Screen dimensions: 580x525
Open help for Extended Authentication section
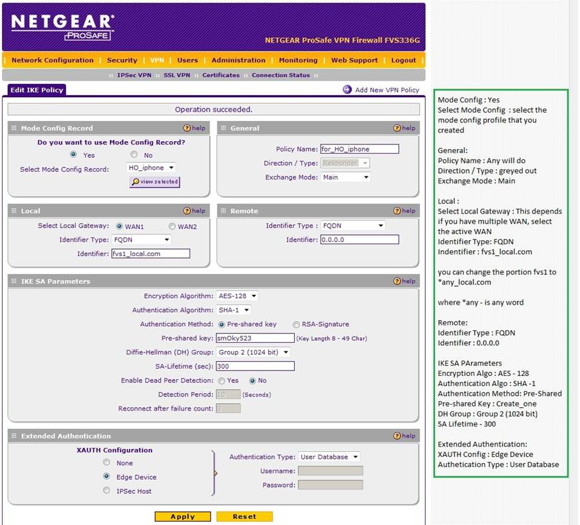tap(404, 436)
